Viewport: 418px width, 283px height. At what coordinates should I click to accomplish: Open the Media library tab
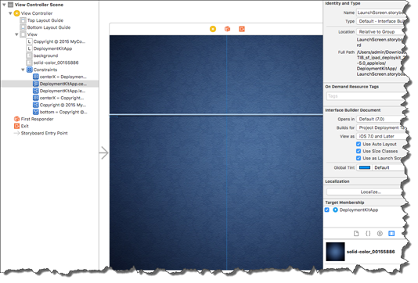coord(391,234)
